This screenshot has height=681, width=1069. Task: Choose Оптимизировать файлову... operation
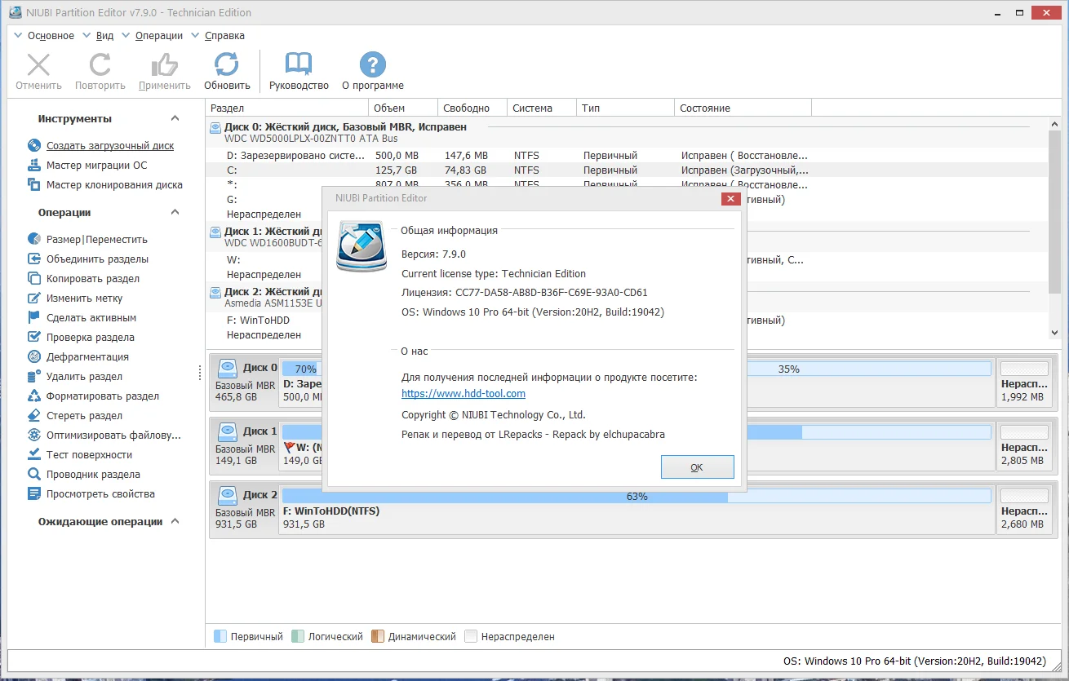tap(113, 436)
